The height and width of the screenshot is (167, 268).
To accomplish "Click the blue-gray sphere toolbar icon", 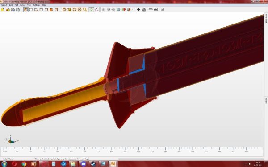I will tap(118, 9).
